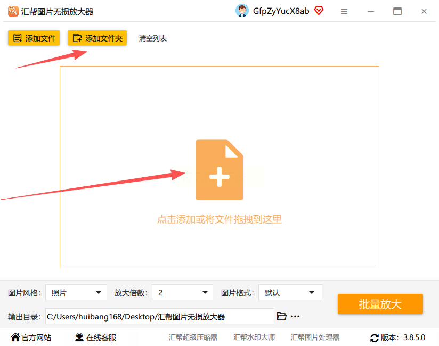This screenshot has width=439, height=346.
Task: Expand the 图片格式 dropdown showing 默认
Action: tap(290, 293)
